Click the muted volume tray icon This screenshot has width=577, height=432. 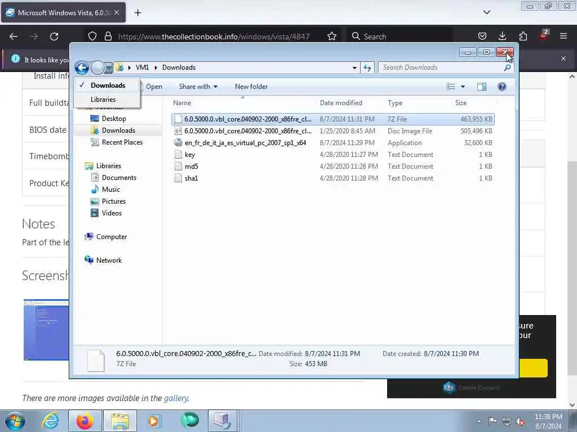point(520,422)
